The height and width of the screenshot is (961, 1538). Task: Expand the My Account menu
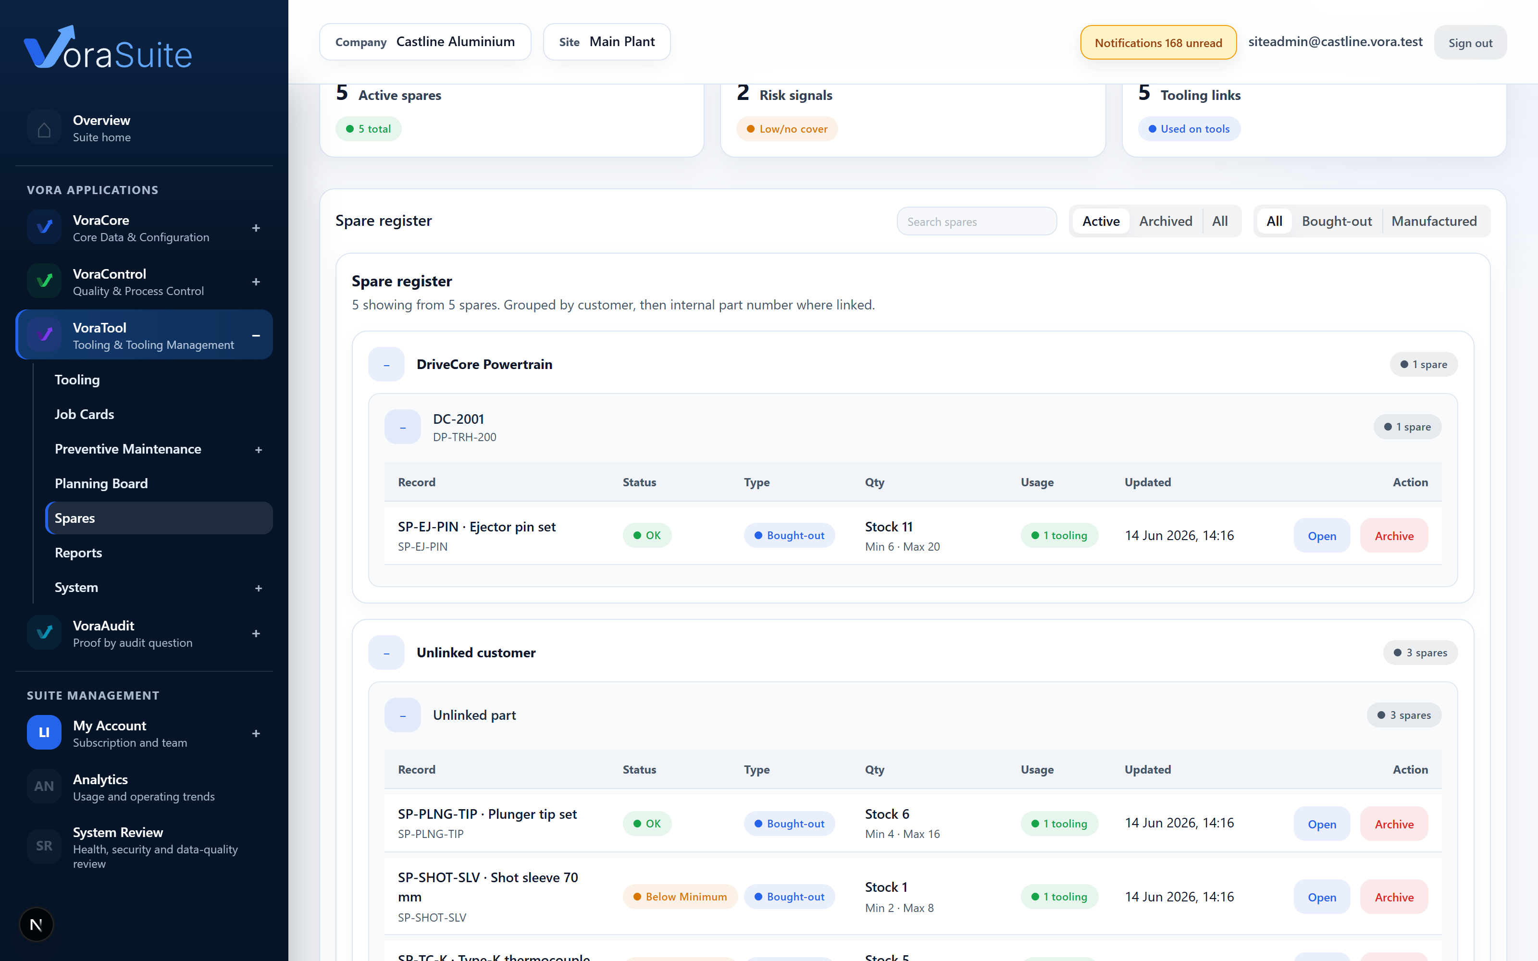click(x=256, y=733)
